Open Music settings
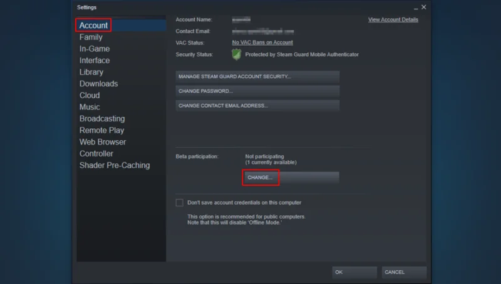Image resolution: width=501 pixels, height=284 pixels. pos(90,107)
